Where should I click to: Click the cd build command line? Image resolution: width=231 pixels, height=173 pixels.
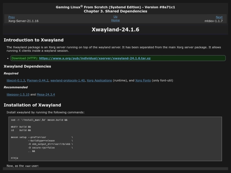(x=21, y=130)
